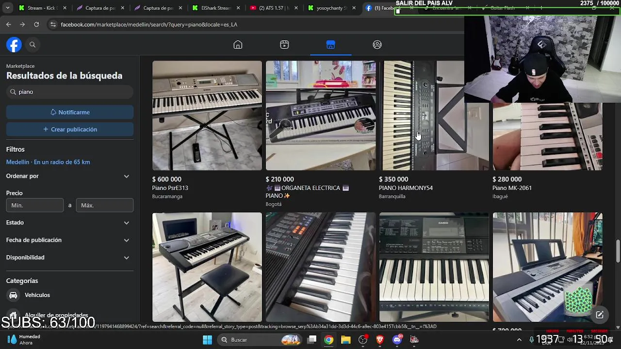Screen dimensions: 621x349
Task: Go to the Facebook Home tab icon
Action: click(x=238, y=45)
